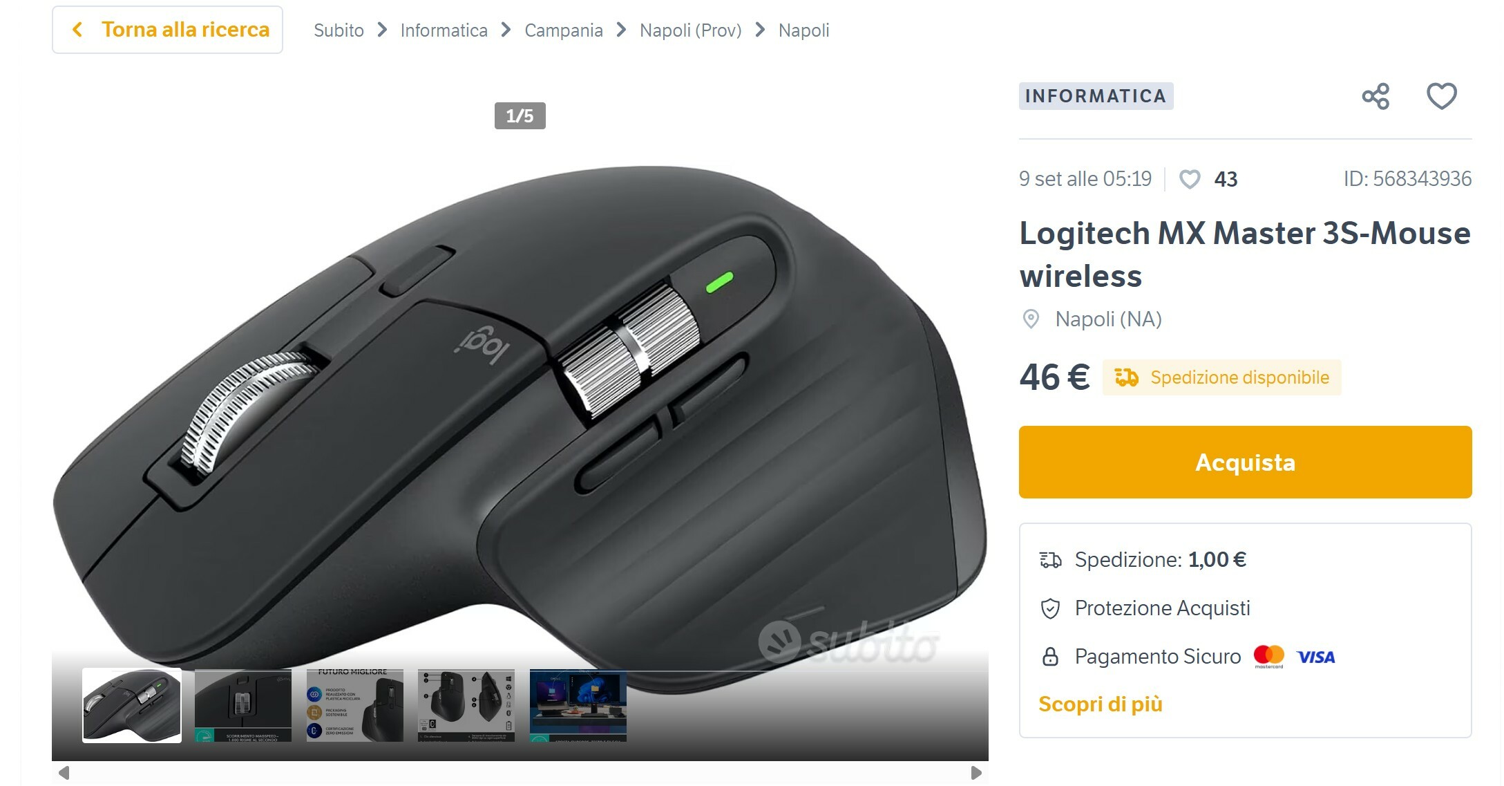The height and width of the screenshot is (786, 1504).
Task: Click the INFORMATICA category tag
Action: click(1096, 96)
